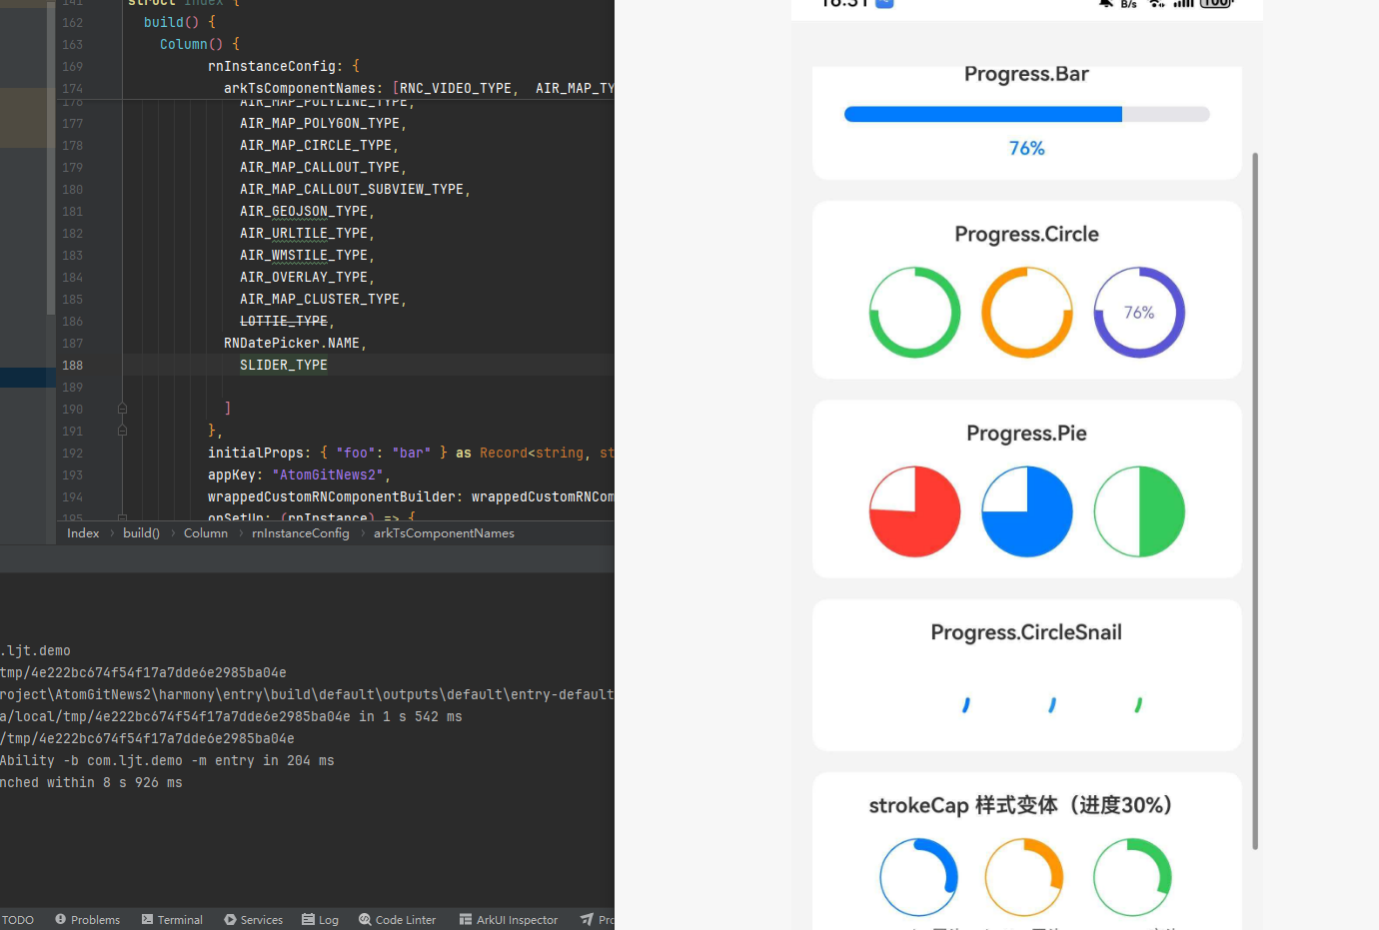Click the blue strokeCap progress circle
Screen dimensions: 1379x930
tap(918, 877)
